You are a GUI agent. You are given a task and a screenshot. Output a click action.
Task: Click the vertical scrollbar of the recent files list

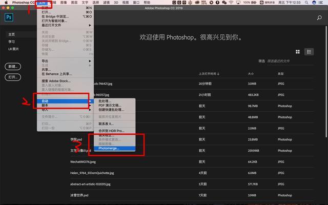coord(326,81)
